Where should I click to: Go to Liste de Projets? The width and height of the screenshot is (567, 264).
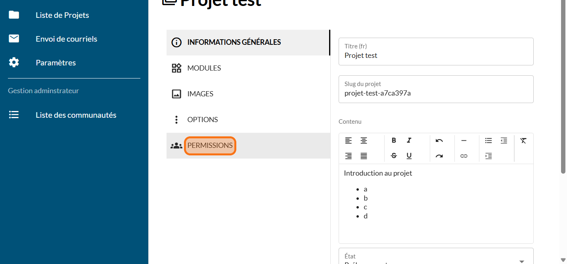62,15
